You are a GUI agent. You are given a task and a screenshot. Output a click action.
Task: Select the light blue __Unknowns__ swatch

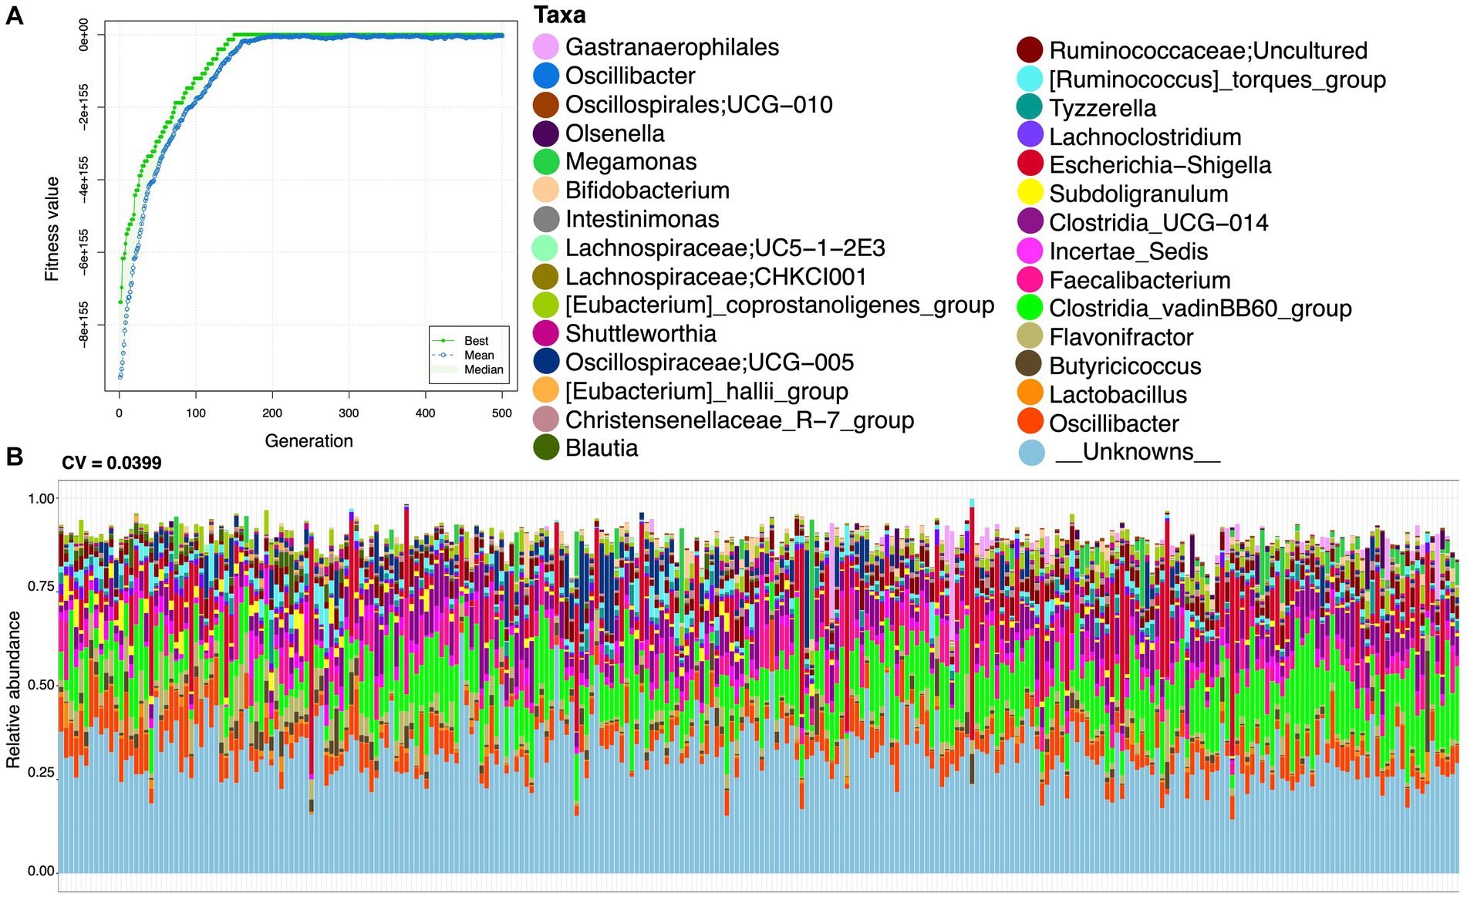pyautogui.click(x=1031, y=453)
